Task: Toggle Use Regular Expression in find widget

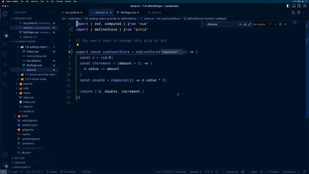Action: [x=250, y=24]
